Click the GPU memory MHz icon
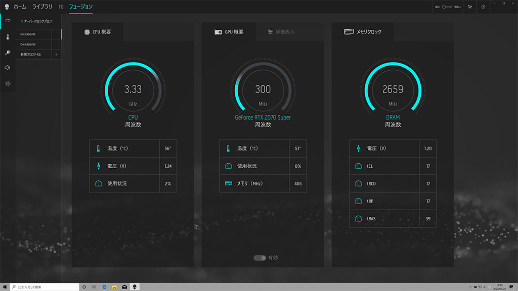The width and height of the screenshot is (518, 291). [228, 183]
